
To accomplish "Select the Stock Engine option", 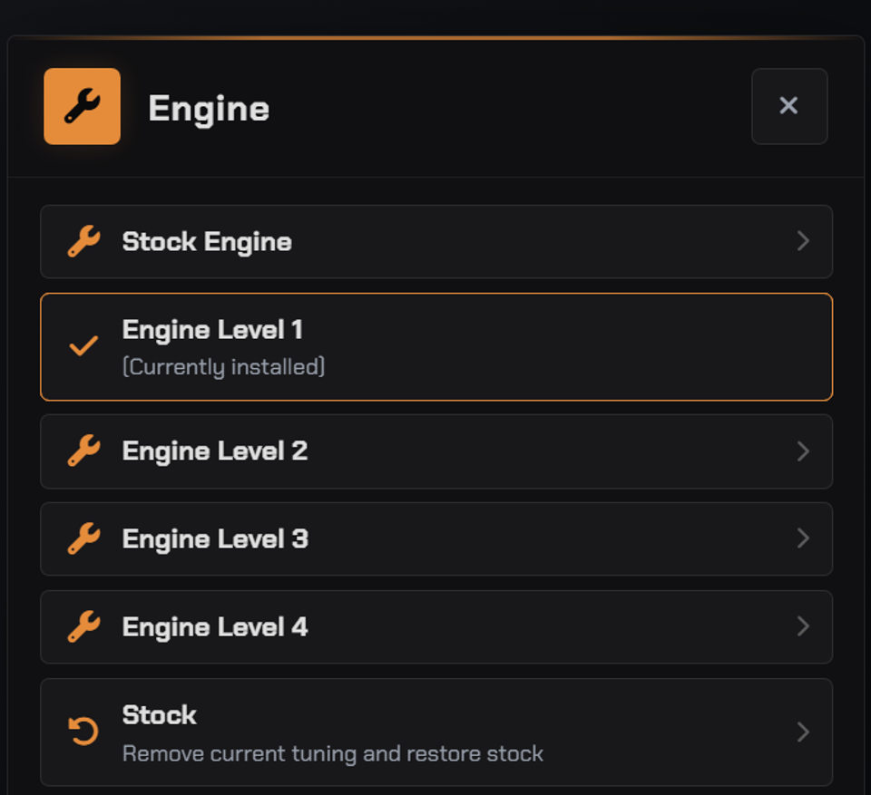I will click(436, 241).
